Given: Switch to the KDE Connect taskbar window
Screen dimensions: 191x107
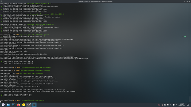Looking at the screenshot, I should point(29,105).
